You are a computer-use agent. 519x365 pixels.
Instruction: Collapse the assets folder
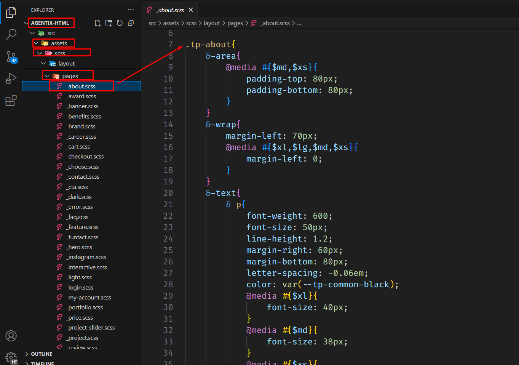coord(37,43)
